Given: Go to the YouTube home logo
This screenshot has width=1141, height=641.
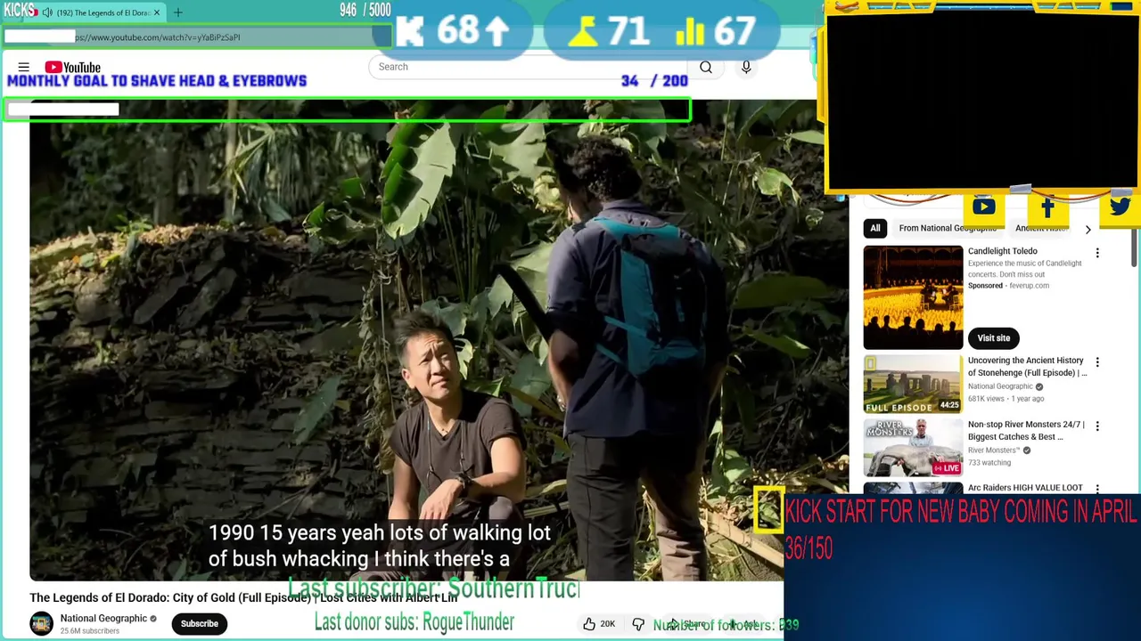Looking at the screenshot, I should click(x=73, y=67).
